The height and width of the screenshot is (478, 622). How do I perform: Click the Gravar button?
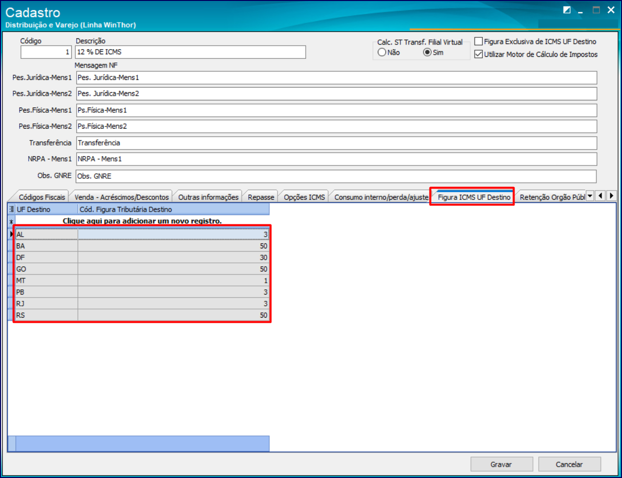tap(501, 464)
